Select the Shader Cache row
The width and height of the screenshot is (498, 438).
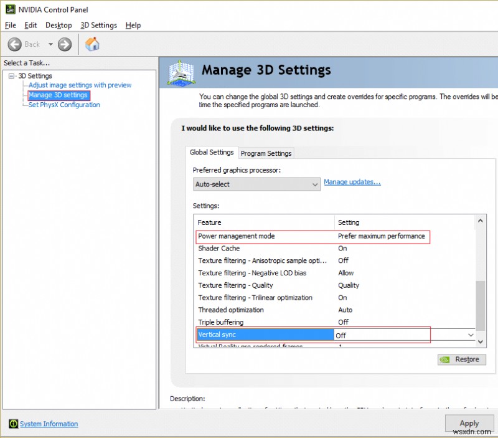click(334, 249)
